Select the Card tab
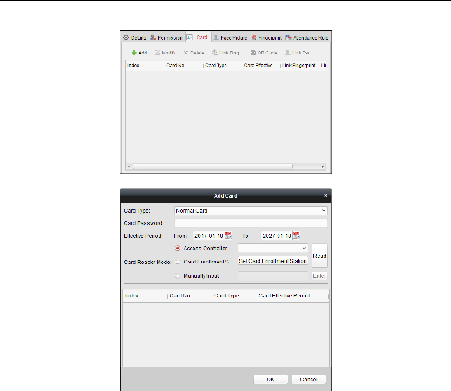451x391 pixels. (x=198, y=37)
